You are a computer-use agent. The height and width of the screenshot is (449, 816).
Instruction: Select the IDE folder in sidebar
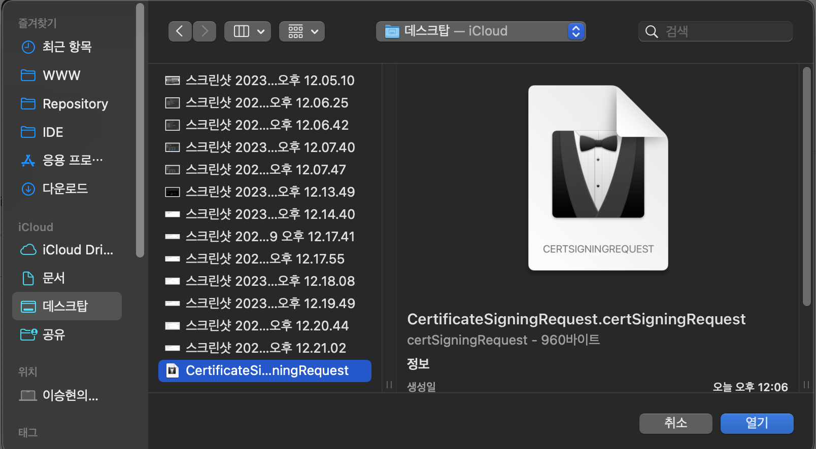(67, 132)
